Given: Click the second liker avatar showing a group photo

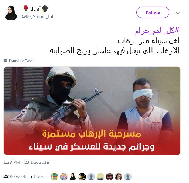Looking at the screenshot, I should click(64, 177).
